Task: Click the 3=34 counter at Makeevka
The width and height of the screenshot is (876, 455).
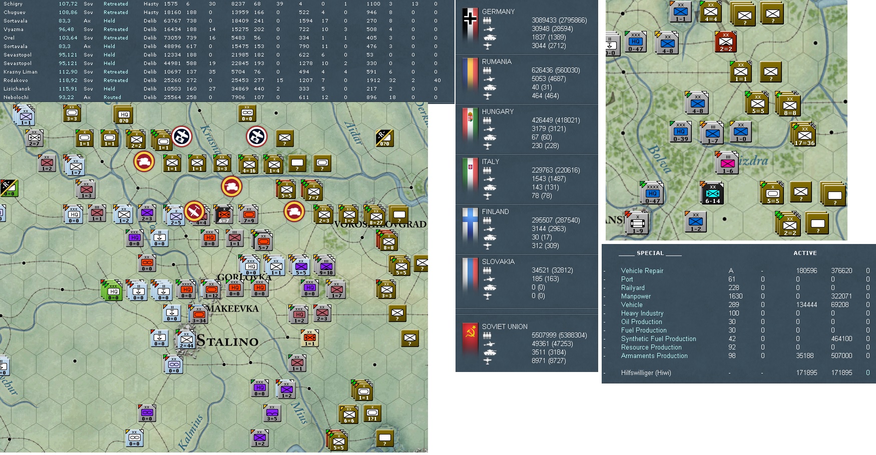Action: pyautogui.click(x=199, y=314)
